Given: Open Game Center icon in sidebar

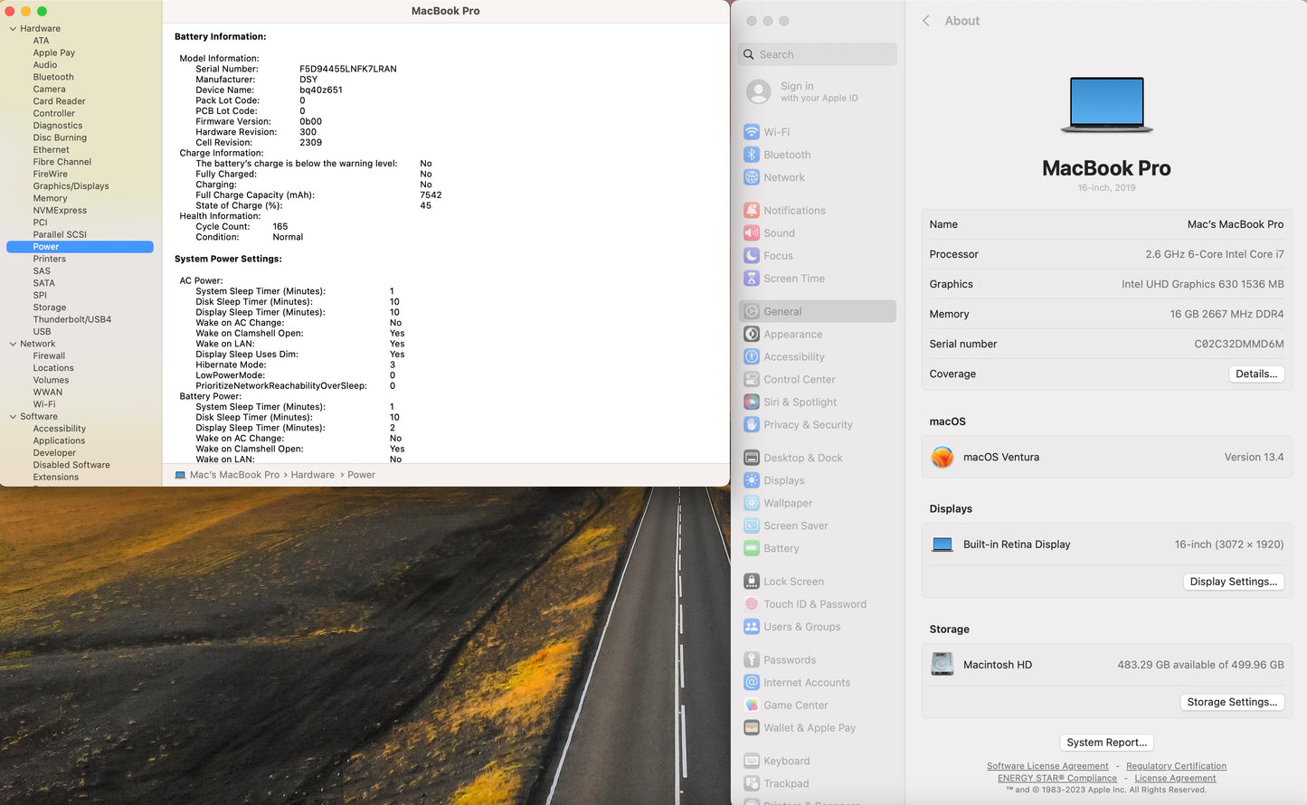Looking at the screenshot, I should click(751, 706).
